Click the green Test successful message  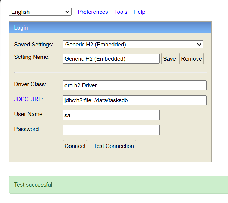coord(33,185)
